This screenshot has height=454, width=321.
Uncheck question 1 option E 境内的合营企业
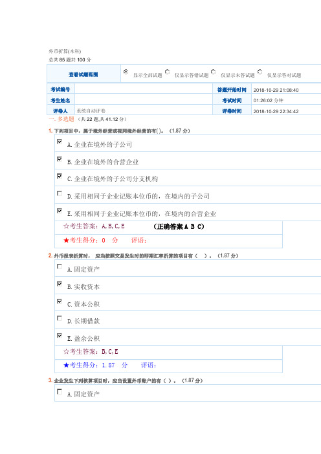point(60,210)
